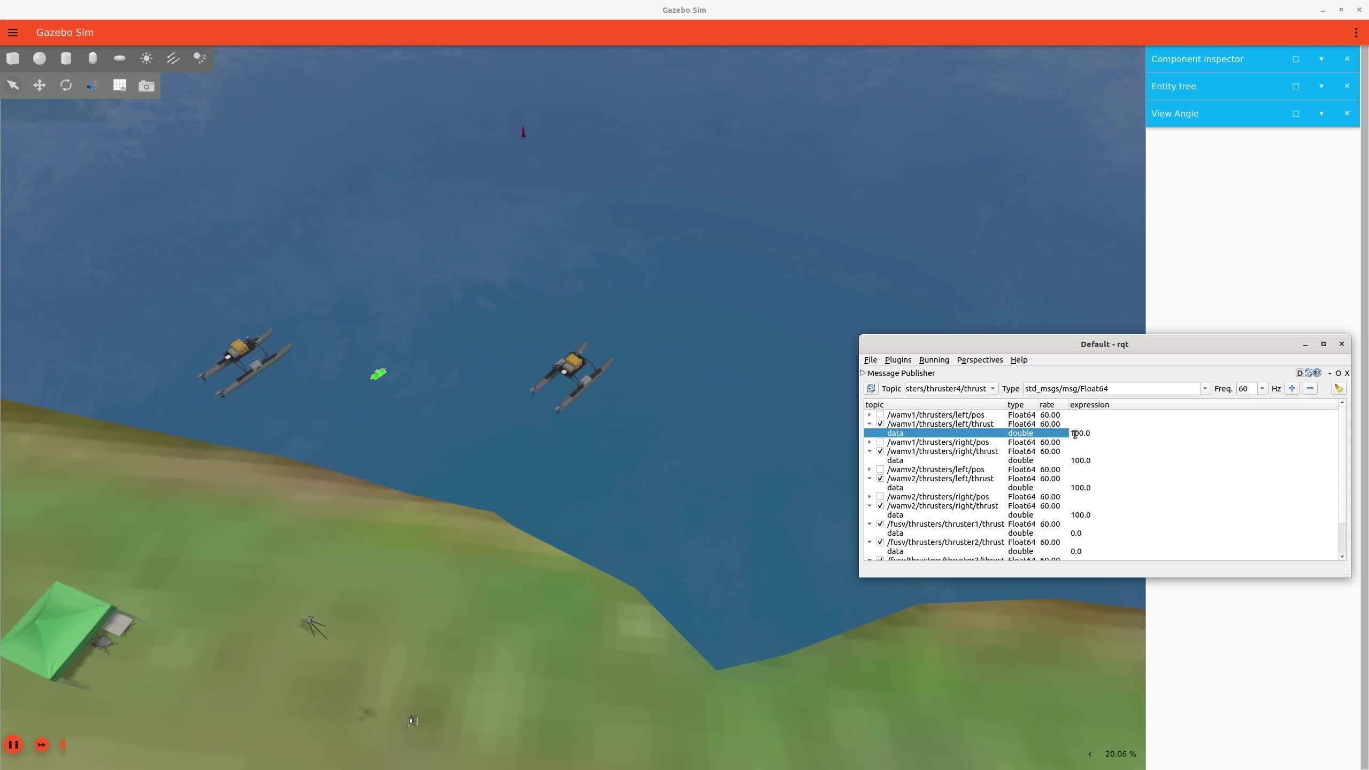Screen dimensions: 1369x770
Task: Clear all publishers with broom icon
Action: point(1339,389)
